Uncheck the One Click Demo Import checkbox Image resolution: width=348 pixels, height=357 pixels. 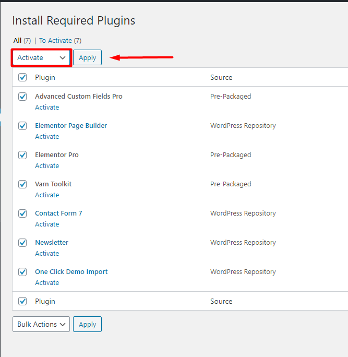pyautogui.click(x=22, y=272)
